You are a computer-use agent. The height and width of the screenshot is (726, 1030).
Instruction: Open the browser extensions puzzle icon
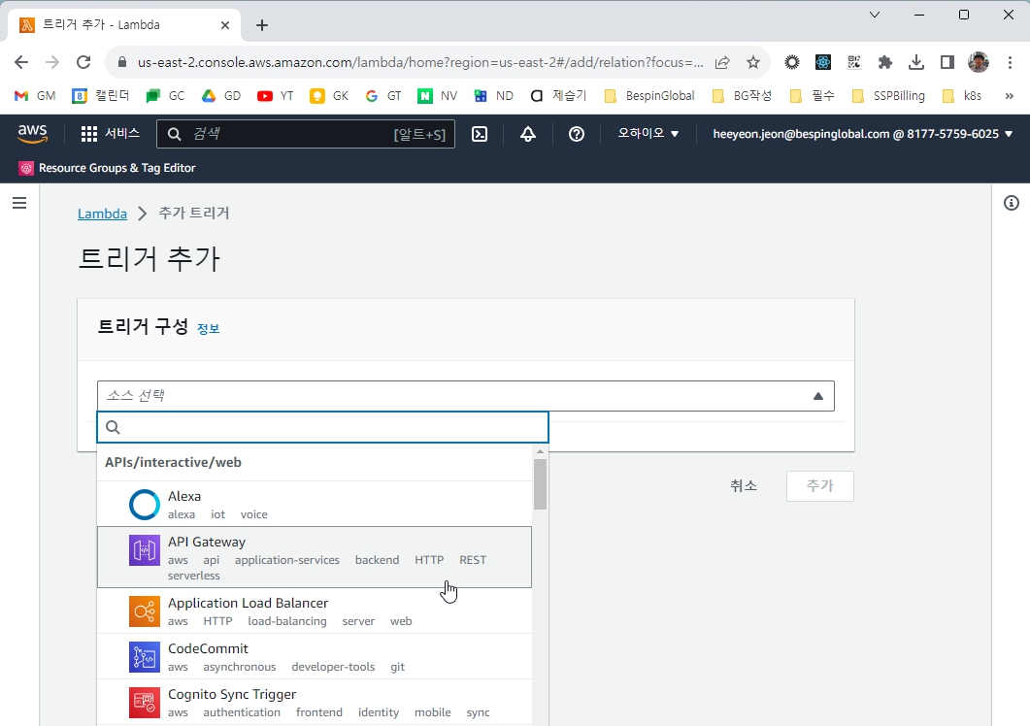pos(884,62)
